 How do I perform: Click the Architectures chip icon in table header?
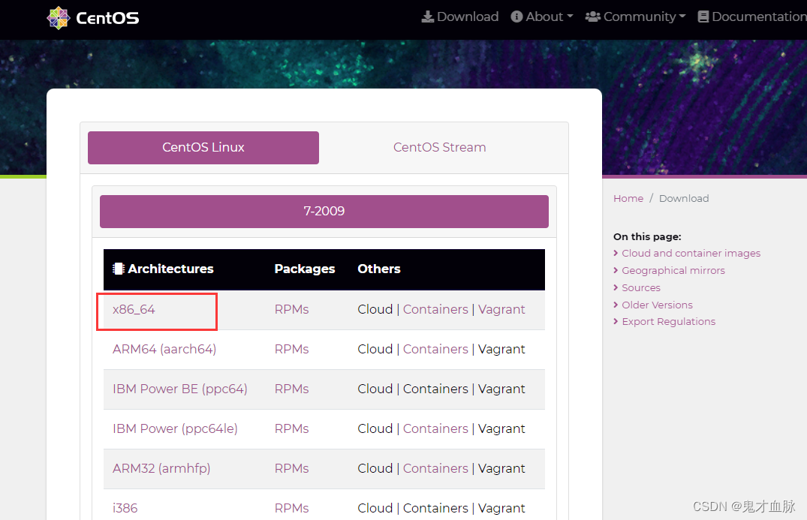coord(119,269)
